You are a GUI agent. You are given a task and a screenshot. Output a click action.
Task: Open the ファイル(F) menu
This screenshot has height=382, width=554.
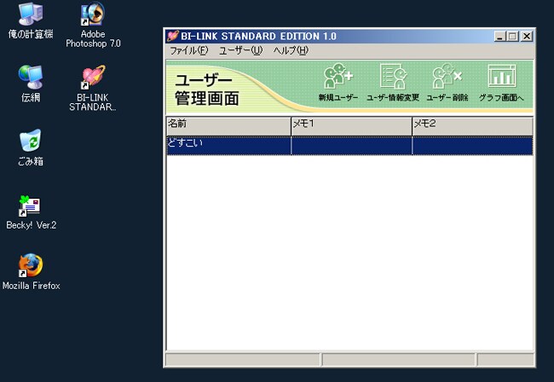click(189, 50)
